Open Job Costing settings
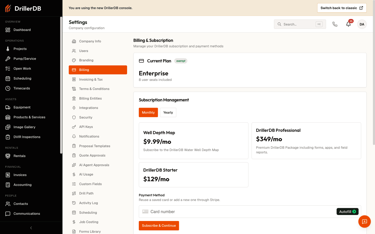375x234 pixels. coord(98,222)
